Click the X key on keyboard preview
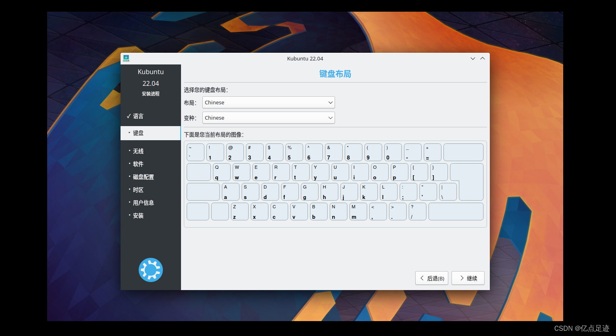Screen dimensions: 616x336 (x=260, y=212)
